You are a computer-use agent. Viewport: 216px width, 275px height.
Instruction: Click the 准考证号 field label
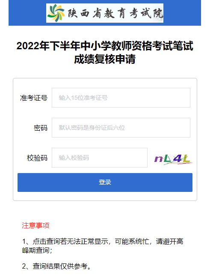click(34, 98)
